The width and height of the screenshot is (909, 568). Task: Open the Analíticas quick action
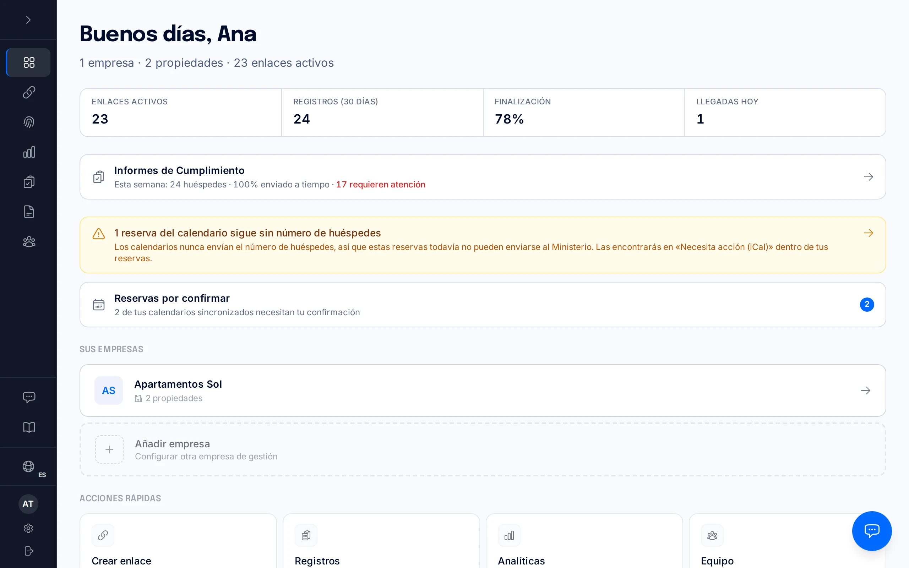click(584, 541)
